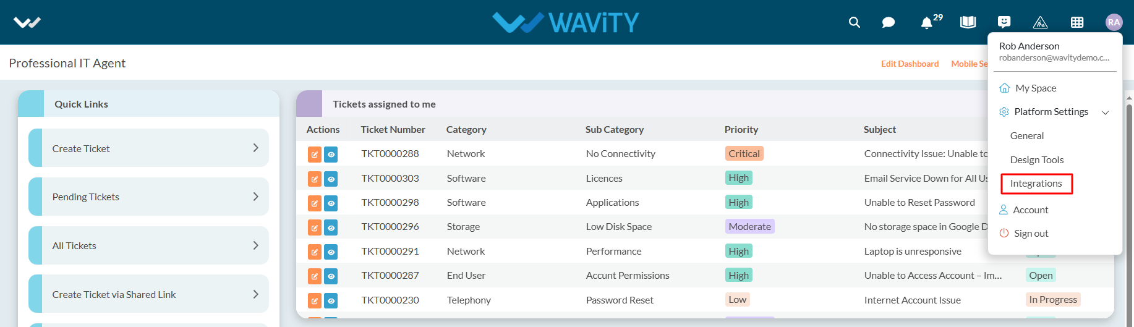Select Integrations submenu item

tap(1036, 184)
